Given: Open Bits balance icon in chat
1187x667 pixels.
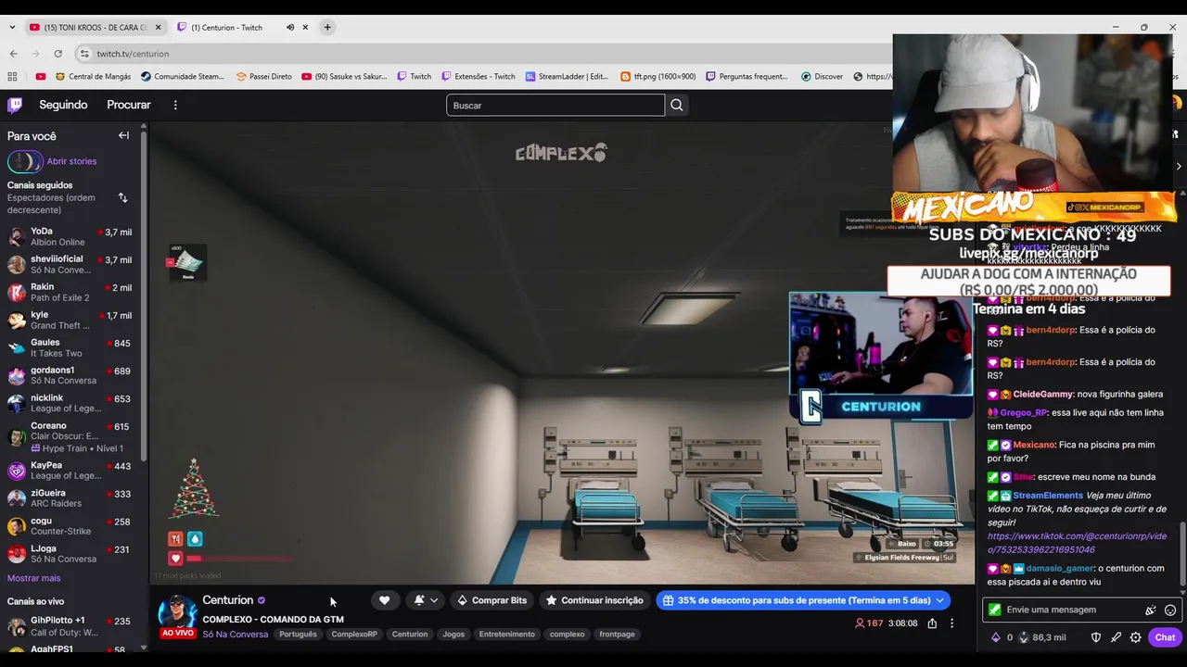Looking at the screenshot, I should point(996,637).
